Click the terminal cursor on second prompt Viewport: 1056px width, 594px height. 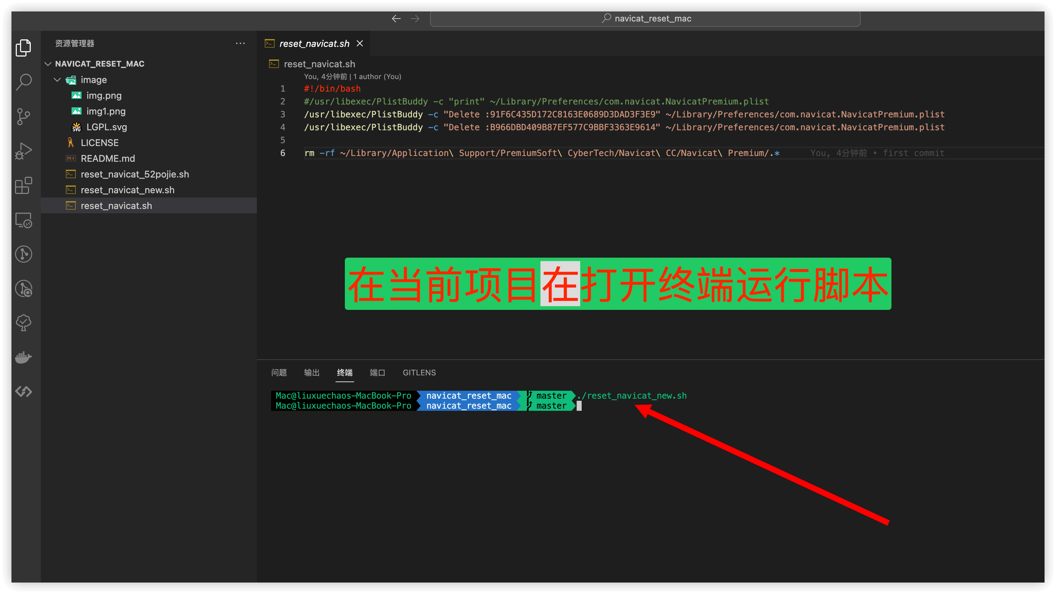(579, 406)
